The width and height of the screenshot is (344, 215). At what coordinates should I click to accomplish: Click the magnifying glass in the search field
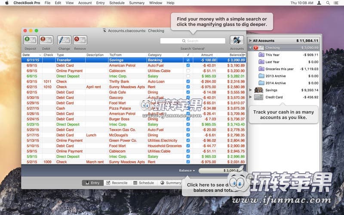184,41
